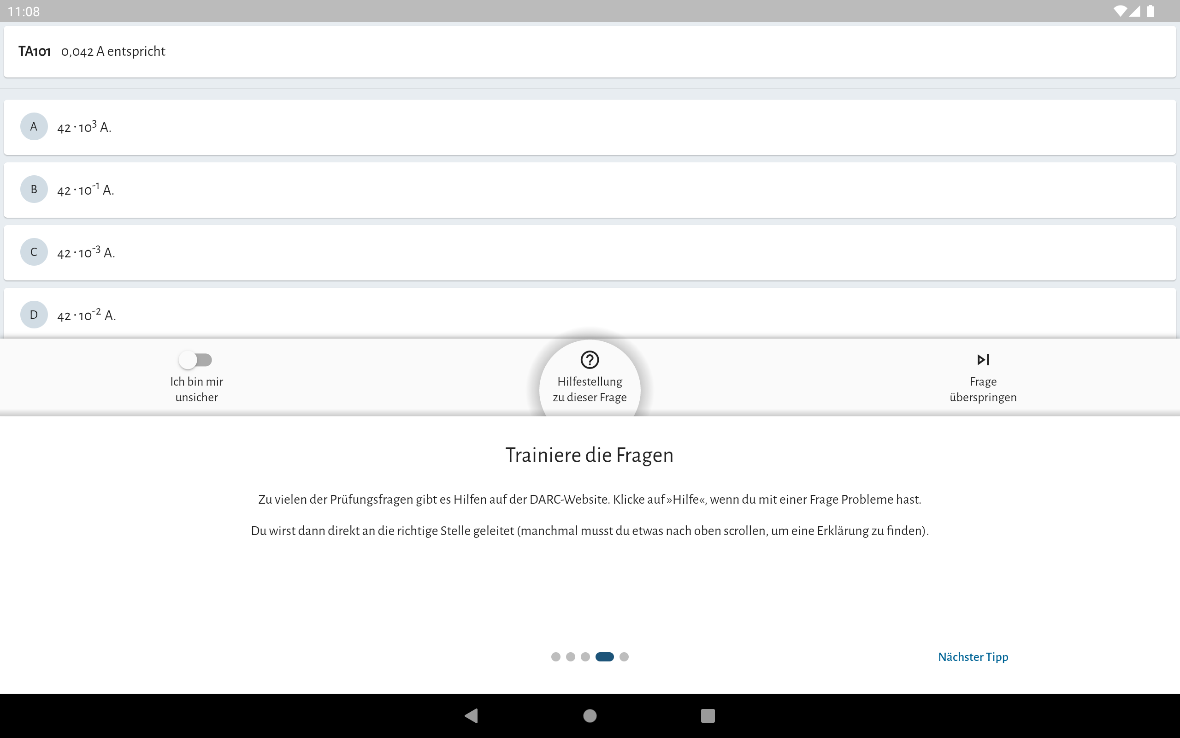This screenshot has height=738, width=1180.
Task: Select answer circle A
Action: click(34, 127)
